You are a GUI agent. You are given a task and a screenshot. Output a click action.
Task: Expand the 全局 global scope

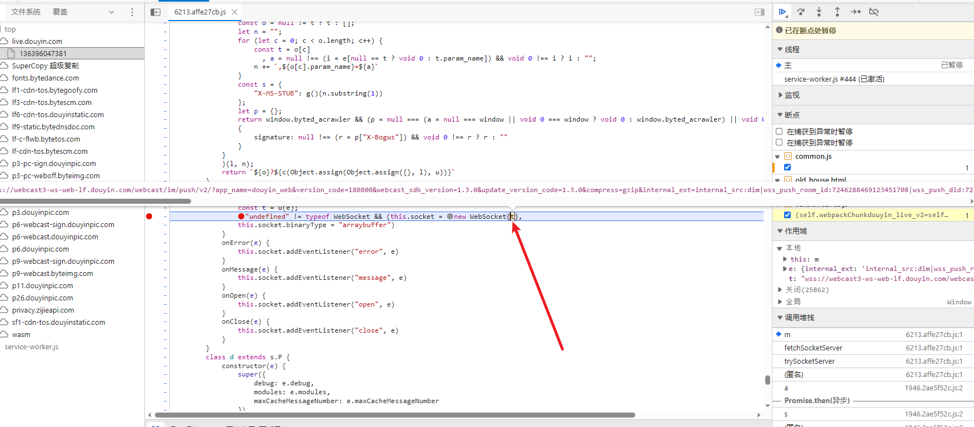tap(780, 302)
